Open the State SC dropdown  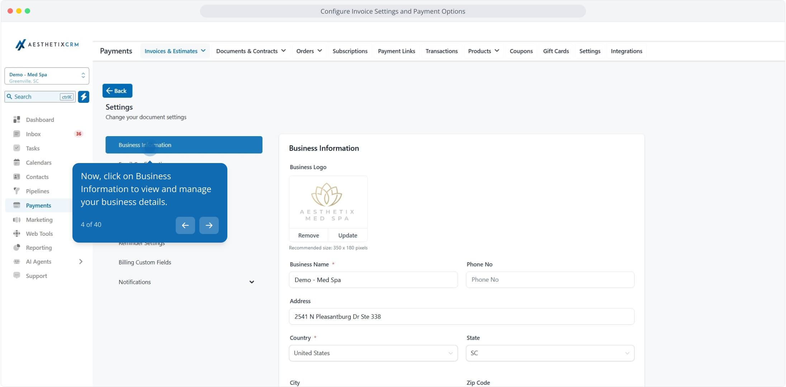pos(550,353)
